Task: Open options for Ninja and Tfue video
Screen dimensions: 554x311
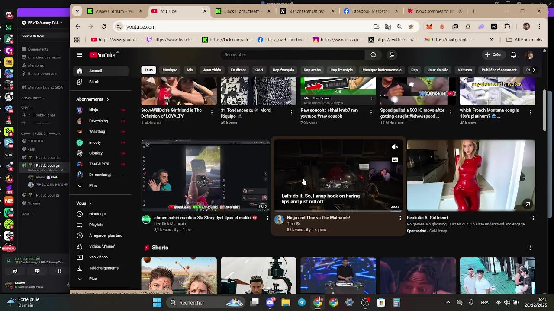Action: 400,218
